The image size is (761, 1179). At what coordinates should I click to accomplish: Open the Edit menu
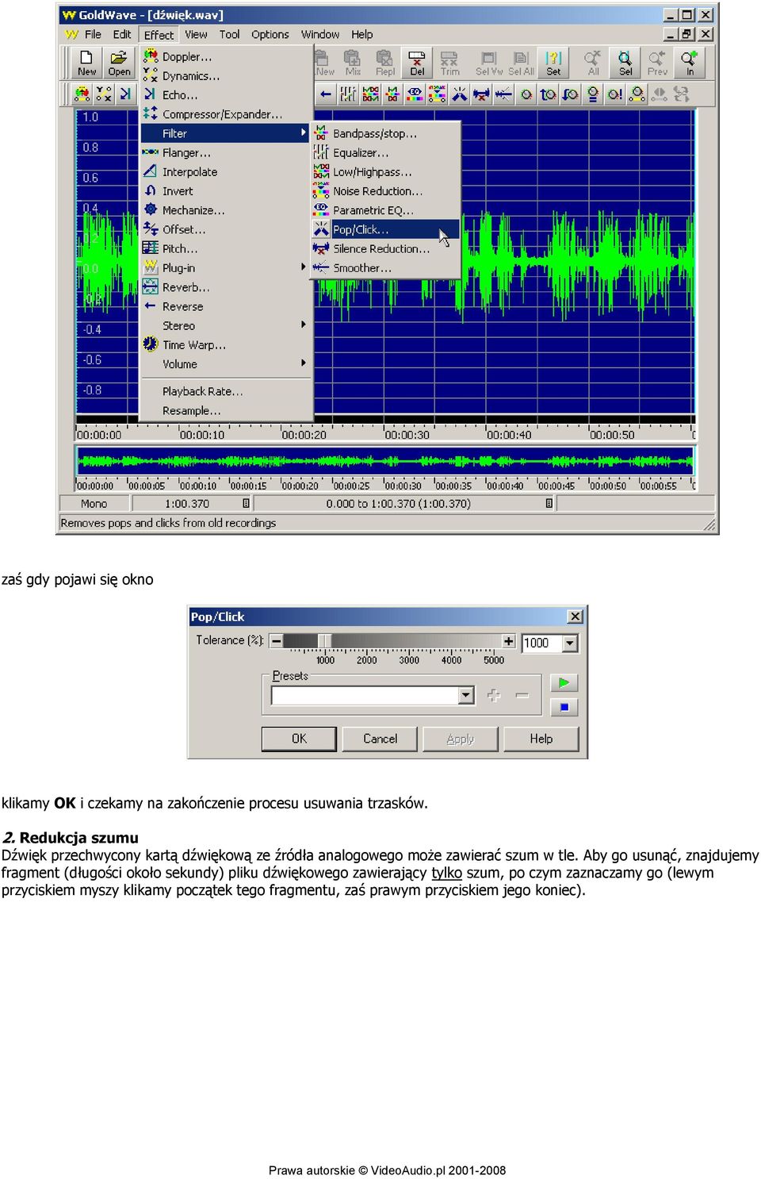tap(122, 35)
